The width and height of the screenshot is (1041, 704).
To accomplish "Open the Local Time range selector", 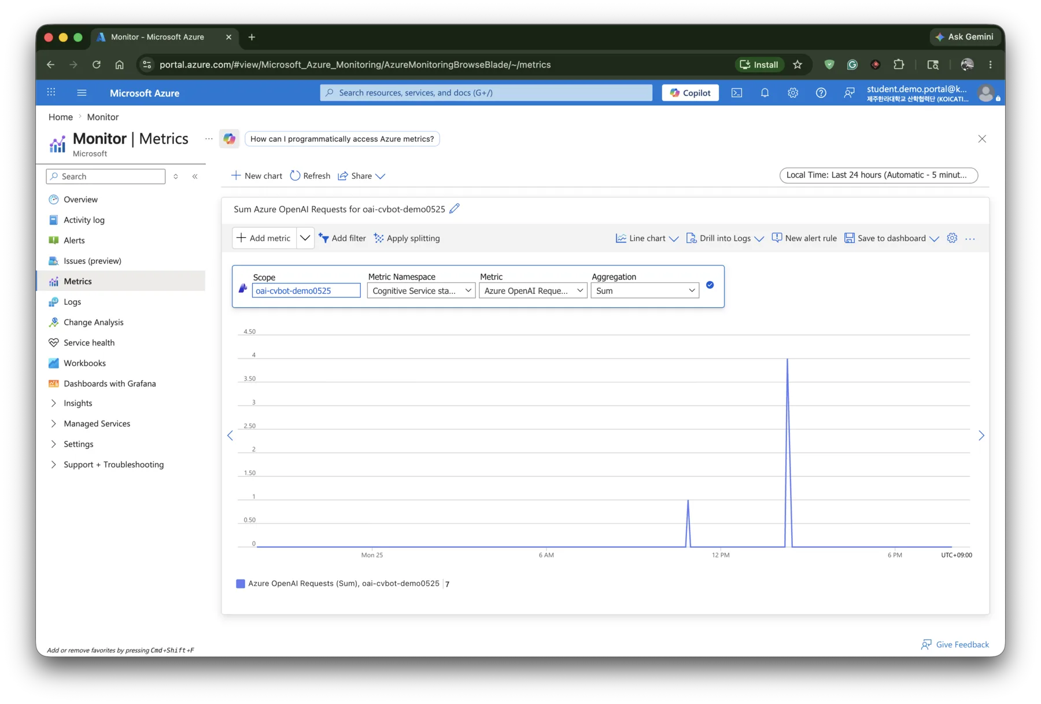I will point(878,175).
